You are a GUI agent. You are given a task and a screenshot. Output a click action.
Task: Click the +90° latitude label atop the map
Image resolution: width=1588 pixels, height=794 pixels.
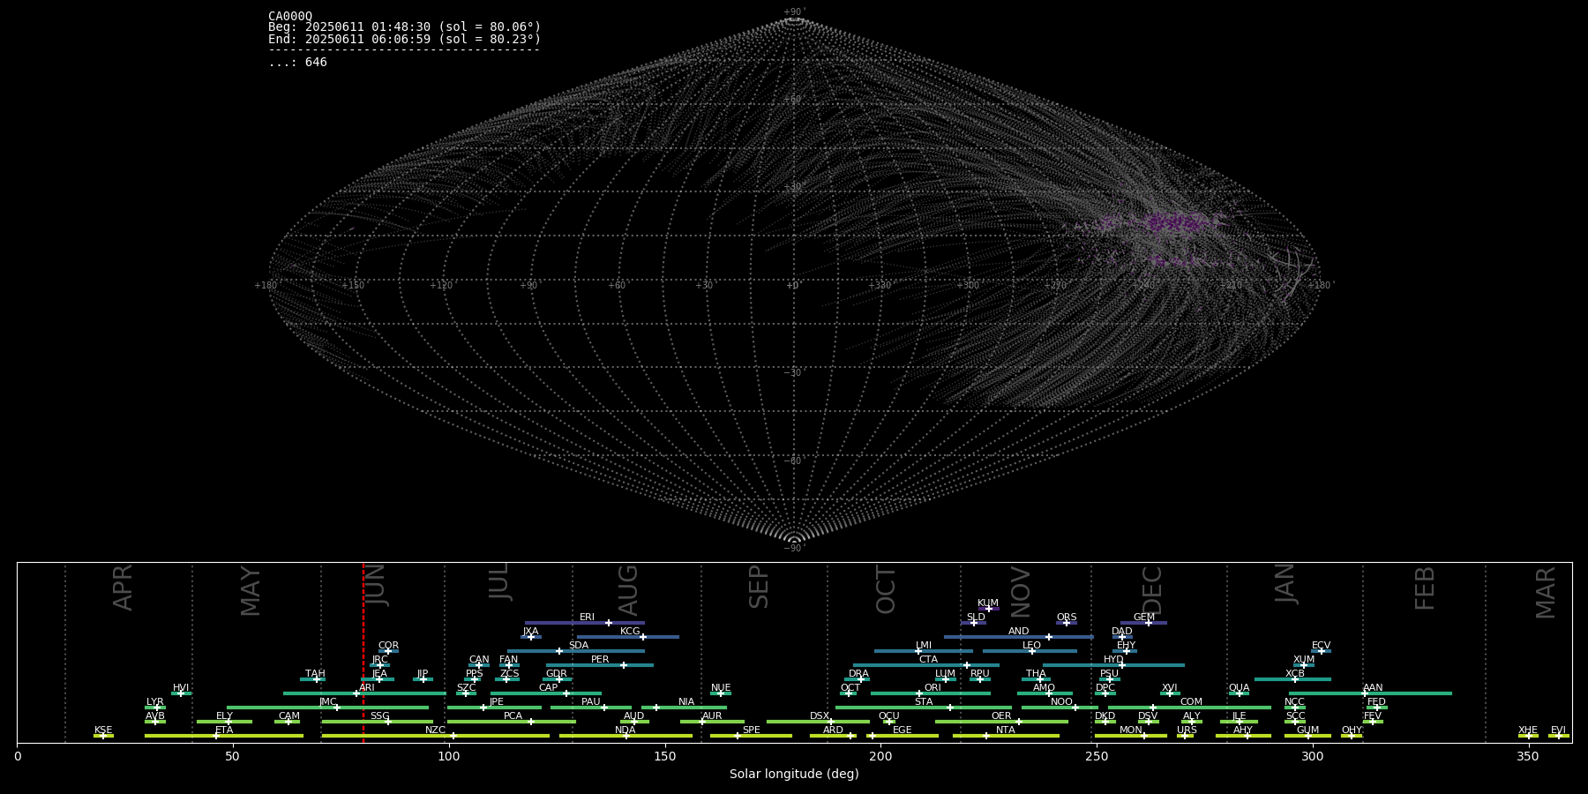point(795,12)
